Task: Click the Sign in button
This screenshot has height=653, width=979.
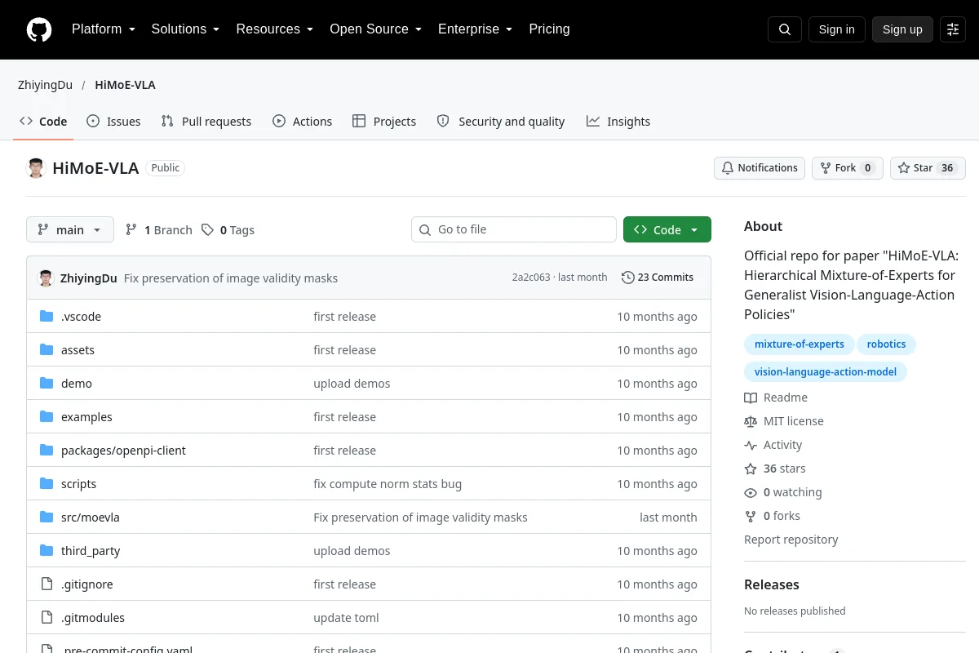Action: [x=836, y=29]
